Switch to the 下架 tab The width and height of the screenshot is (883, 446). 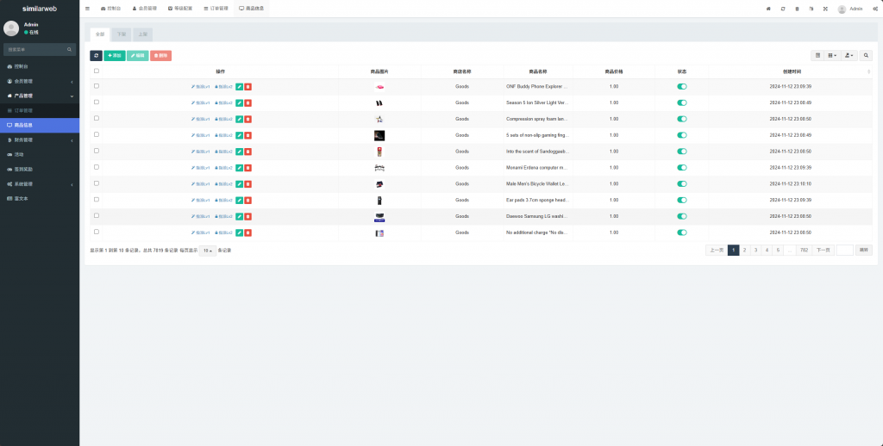click(122, 34)
